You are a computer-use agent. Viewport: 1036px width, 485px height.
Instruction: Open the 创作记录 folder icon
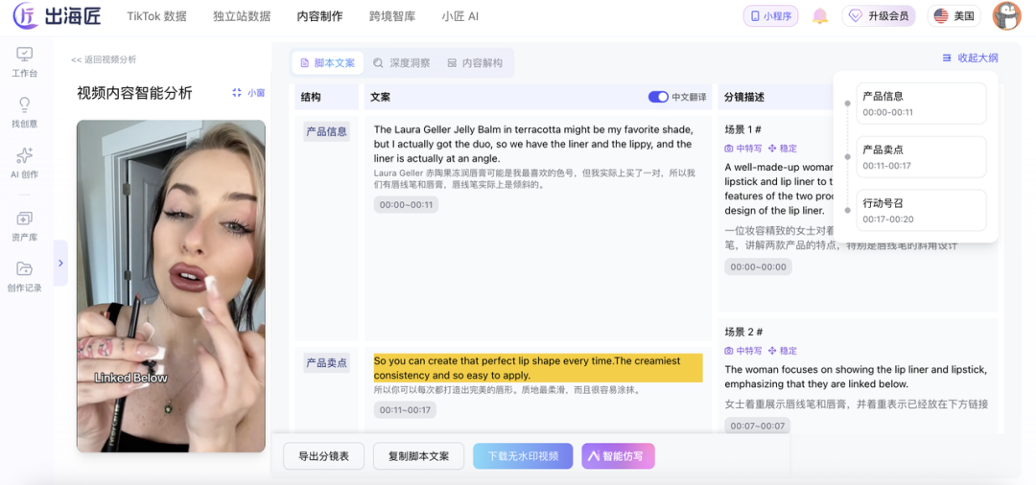24,268
